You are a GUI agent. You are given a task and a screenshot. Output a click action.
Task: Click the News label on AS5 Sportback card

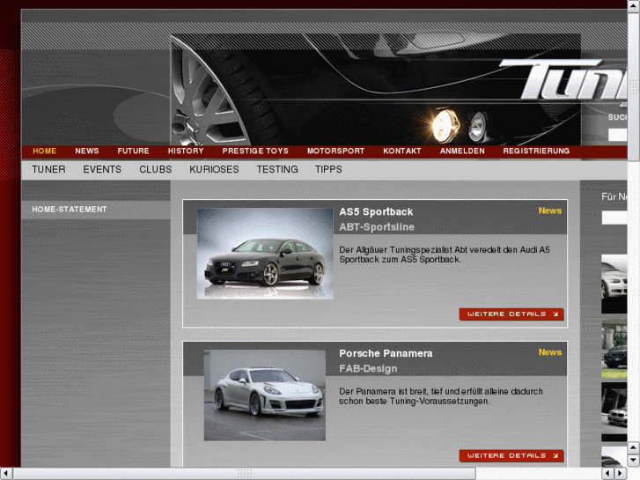click(x=550, y=210)
